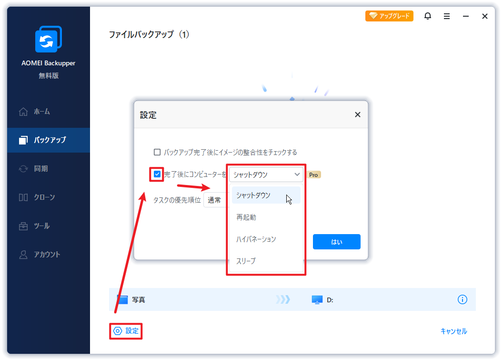This screenshot has height=360, width=503.
Task: Click the D: destination drive icon
Action: 317,299
